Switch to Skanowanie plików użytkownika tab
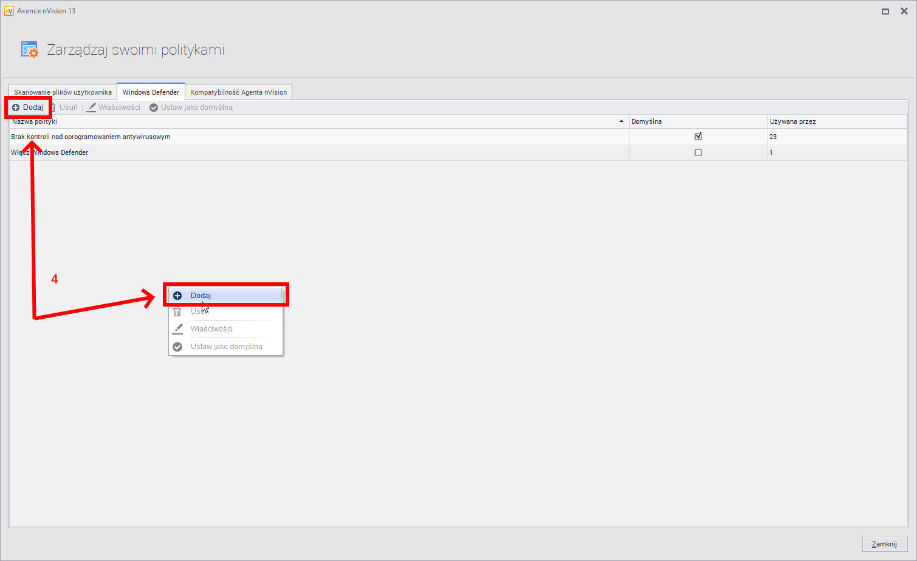Viewport: 917px width, 561px height. click(x=63, y=92)
